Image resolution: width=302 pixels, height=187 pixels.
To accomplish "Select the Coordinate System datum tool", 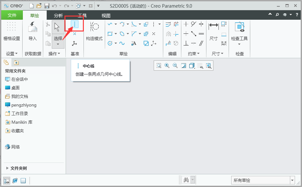I will coord(75,44).
